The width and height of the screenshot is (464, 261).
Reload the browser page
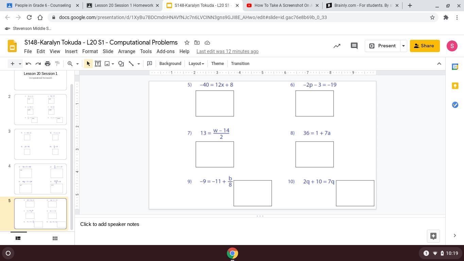click(29, 17)
